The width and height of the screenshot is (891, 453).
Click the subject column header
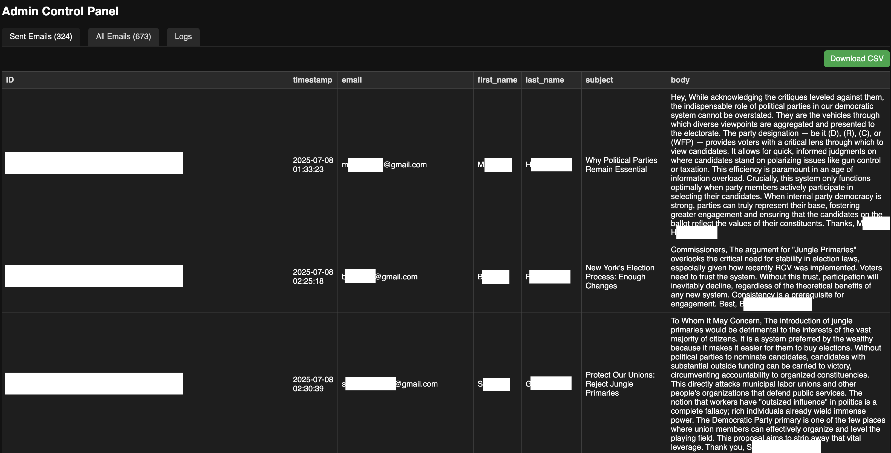point(599,80)
